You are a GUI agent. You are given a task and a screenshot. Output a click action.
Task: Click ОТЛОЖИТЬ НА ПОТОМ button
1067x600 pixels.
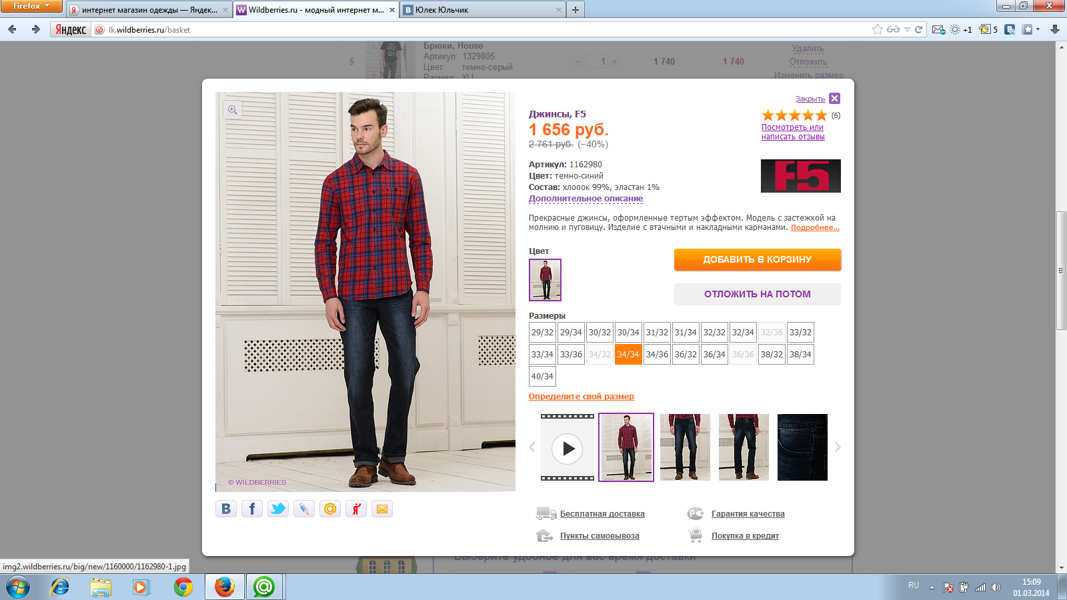click(758, 294)
